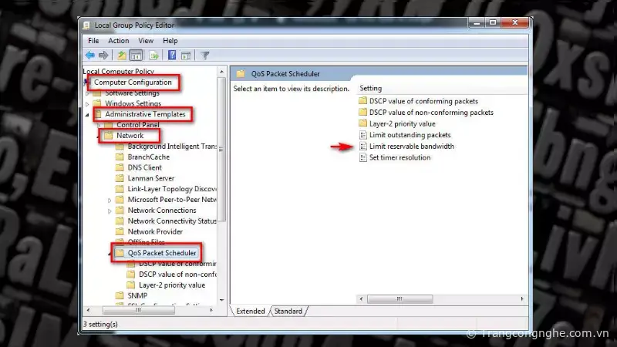Screen dimensions: 617x347
Task: Open Limit reservable bandwidth setting
Action: (x=411, y=147)
